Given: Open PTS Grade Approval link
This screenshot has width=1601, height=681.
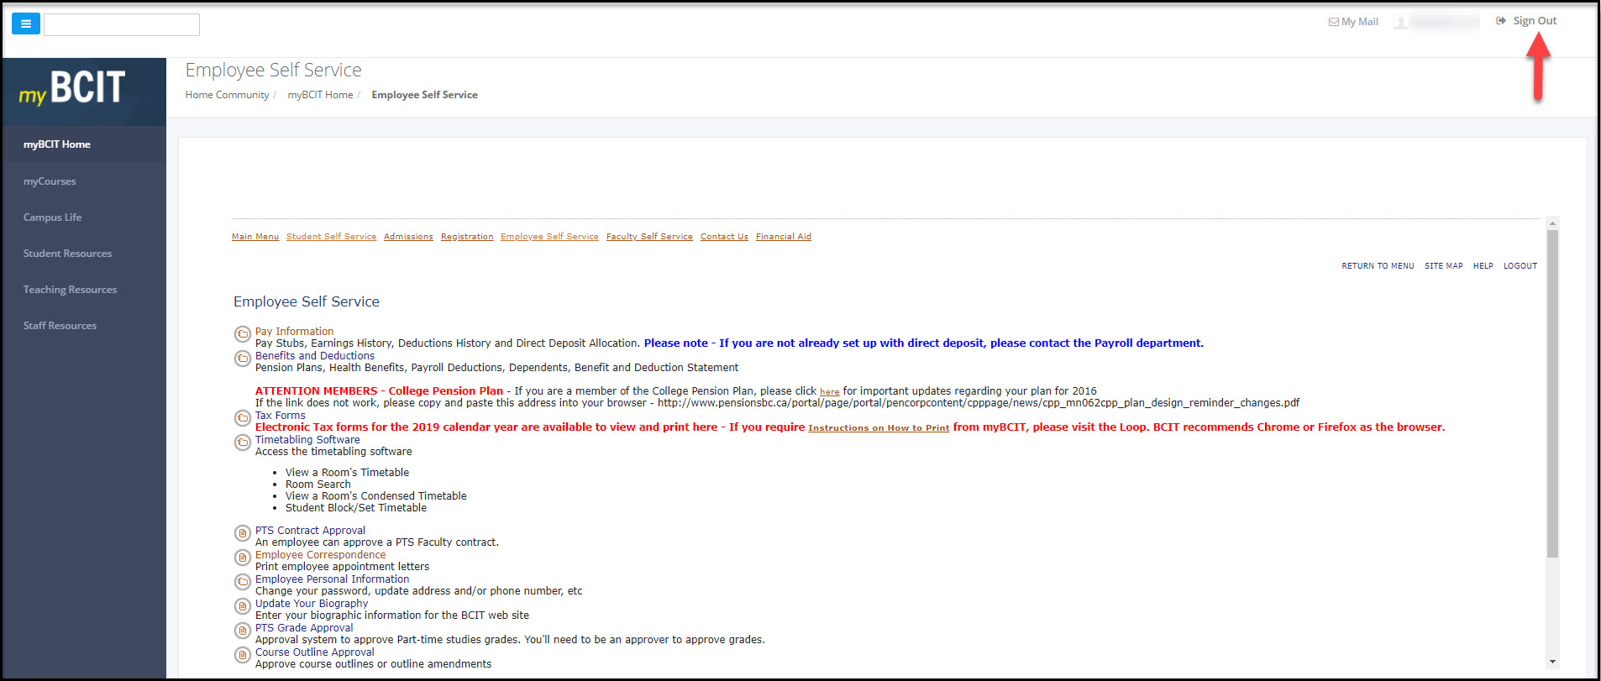Looking at the screenshot, I should click(304, 628).
